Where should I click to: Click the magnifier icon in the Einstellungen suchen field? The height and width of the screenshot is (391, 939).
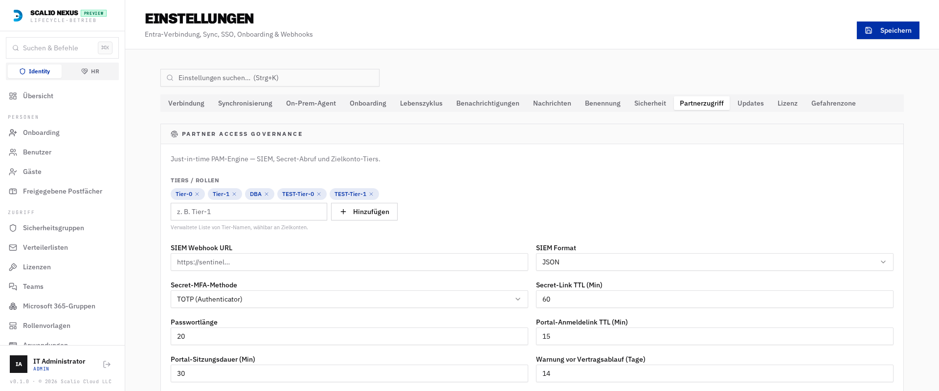(170, 78)
